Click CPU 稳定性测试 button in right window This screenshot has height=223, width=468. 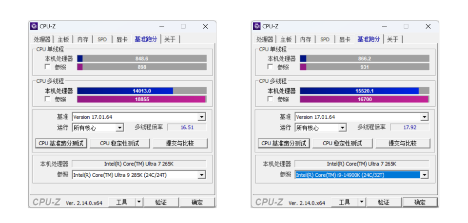342,144
